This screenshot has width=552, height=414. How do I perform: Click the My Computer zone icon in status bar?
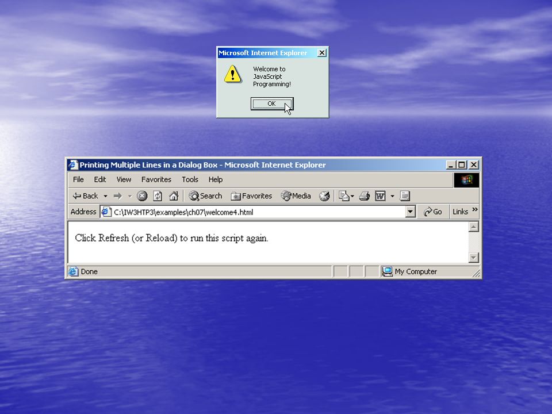[x=387, y=271]
